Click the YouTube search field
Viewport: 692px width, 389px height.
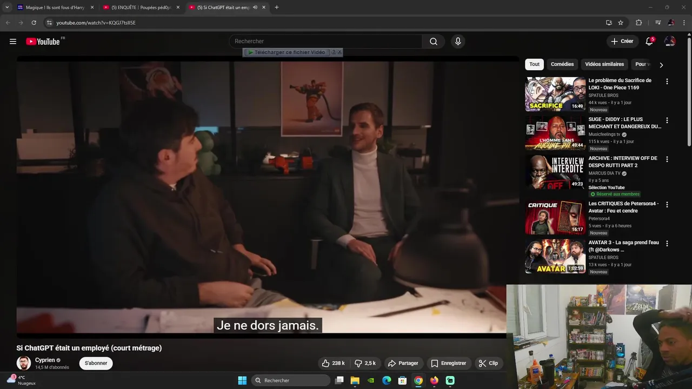click(x=326, y=42)
